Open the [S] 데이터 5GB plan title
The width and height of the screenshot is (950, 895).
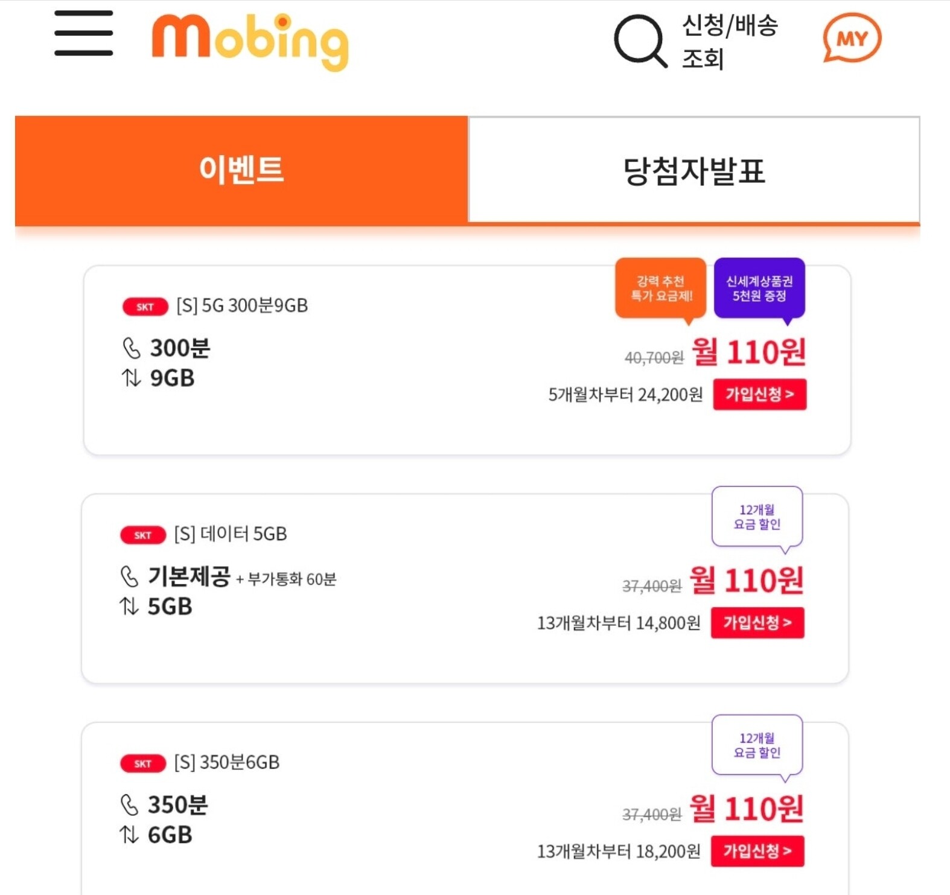click(231, 534)
